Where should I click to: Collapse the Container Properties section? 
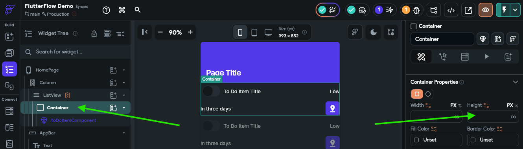(x=516, y=82)
